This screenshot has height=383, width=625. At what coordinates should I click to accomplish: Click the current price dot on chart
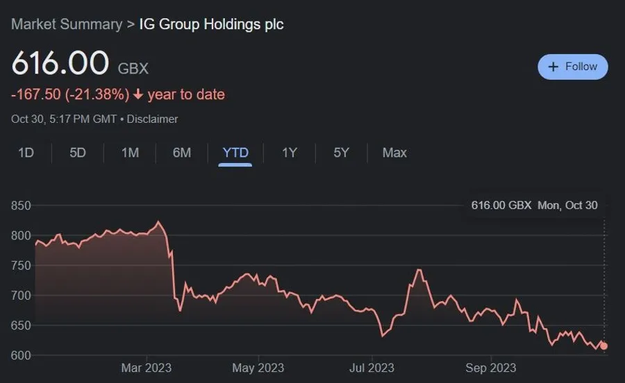coord(604,346)
